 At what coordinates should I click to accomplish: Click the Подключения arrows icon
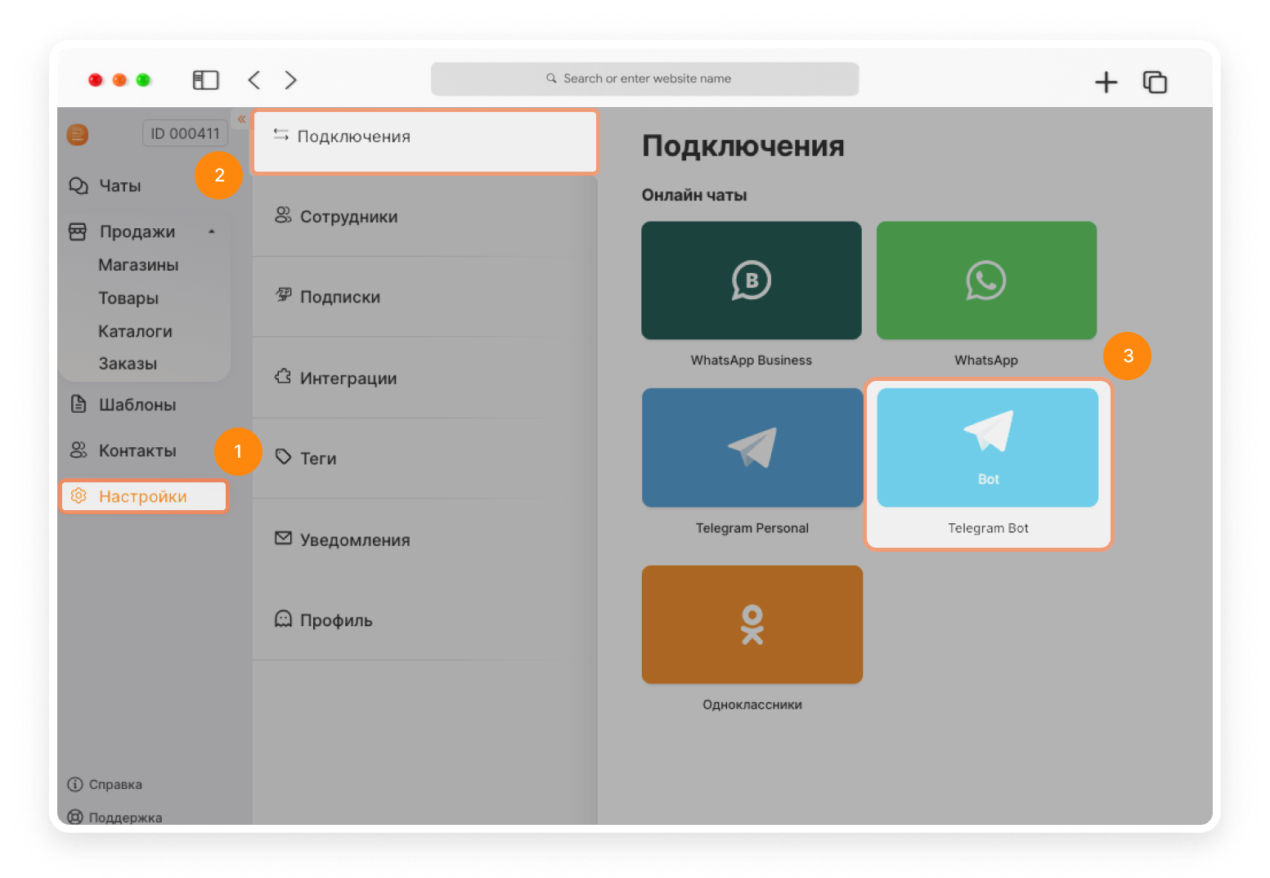point(281,135)
